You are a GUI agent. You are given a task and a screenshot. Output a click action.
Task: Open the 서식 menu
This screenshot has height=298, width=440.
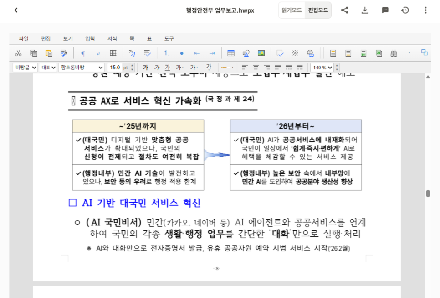point(112,38)
